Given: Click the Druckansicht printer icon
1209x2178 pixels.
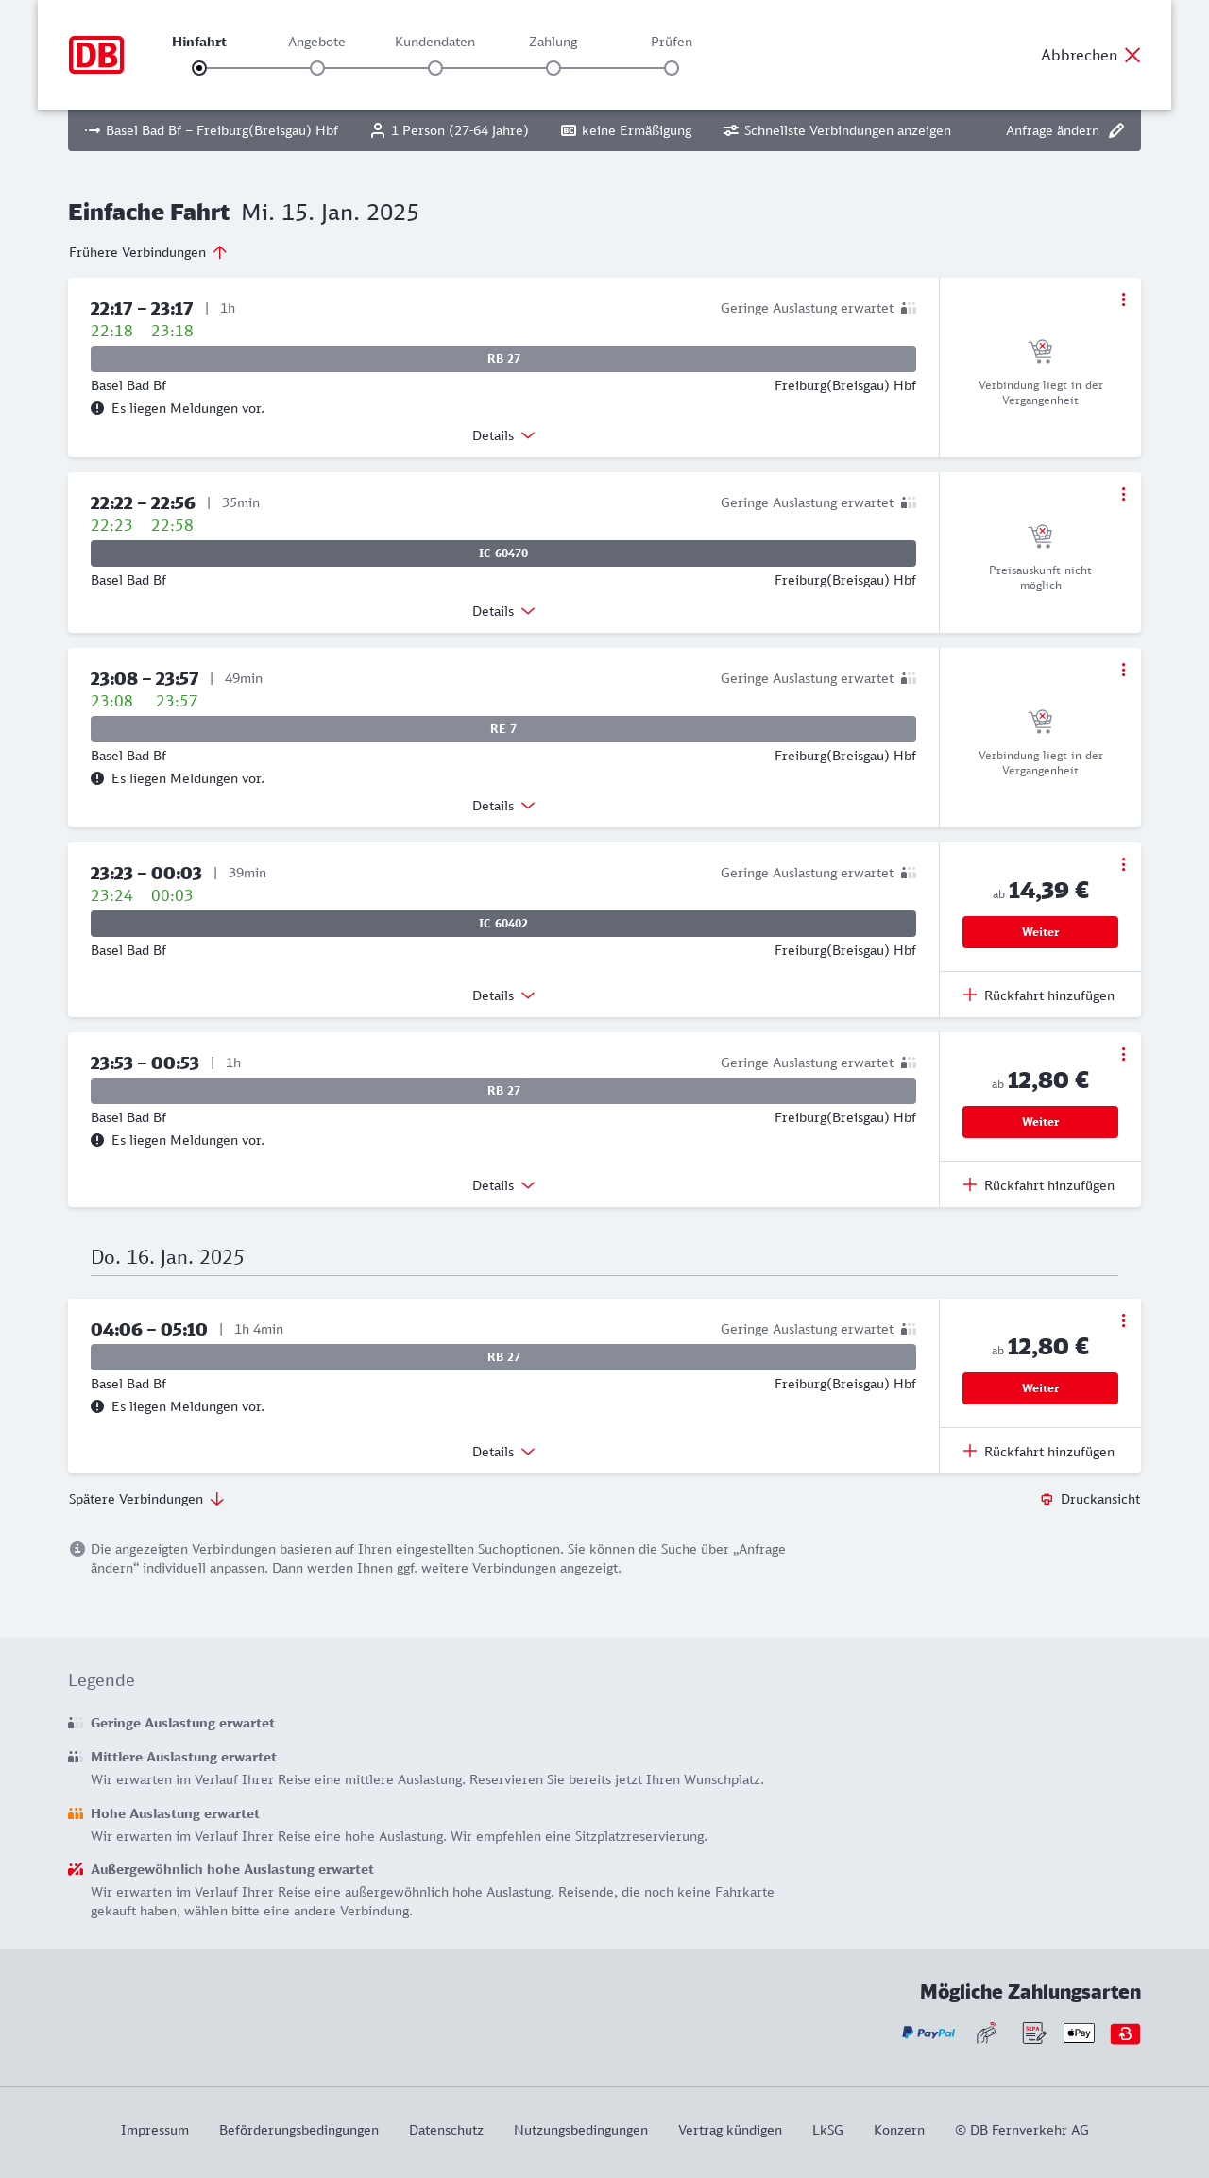Looking at the screenshot, I should click(x=1047, y=1499).
